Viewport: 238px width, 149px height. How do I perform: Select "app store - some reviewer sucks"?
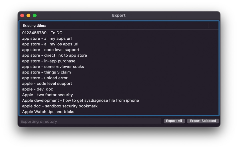coord(53,67)
